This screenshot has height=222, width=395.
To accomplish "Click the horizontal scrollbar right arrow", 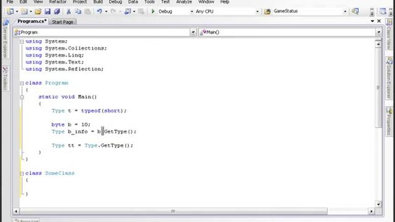I will click(372, 211).
